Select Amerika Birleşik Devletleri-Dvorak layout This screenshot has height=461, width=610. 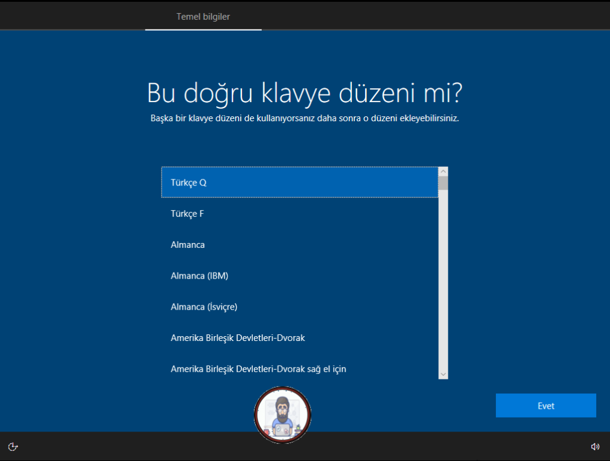[300, 338]
